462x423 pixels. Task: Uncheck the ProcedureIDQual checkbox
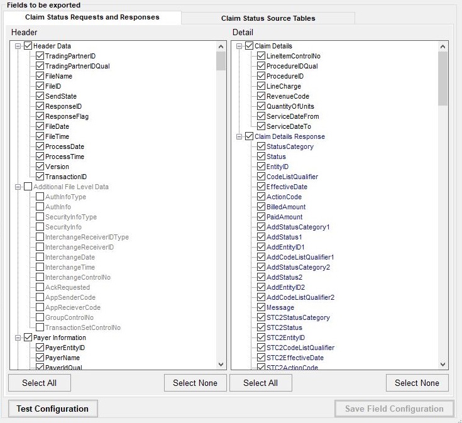point(261,66)
